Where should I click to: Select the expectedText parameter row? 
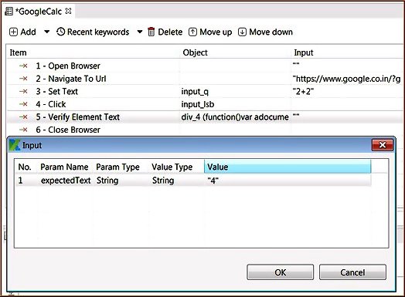[x=193, y=181]
